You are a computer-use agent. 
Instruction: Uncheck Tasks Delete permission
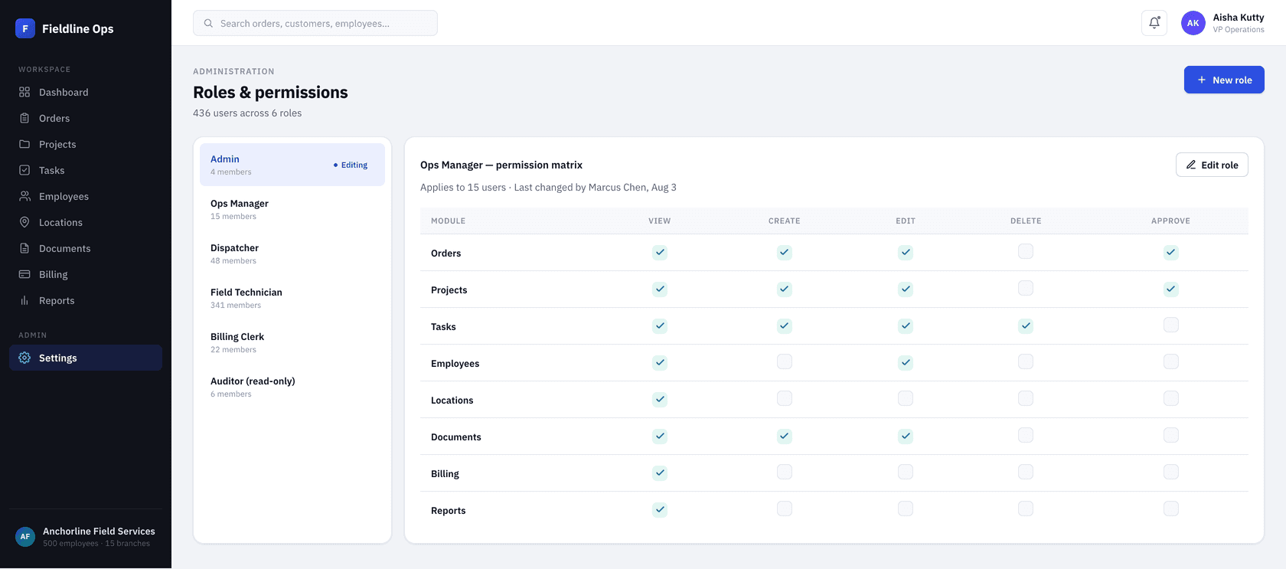tap(1026, 325)
